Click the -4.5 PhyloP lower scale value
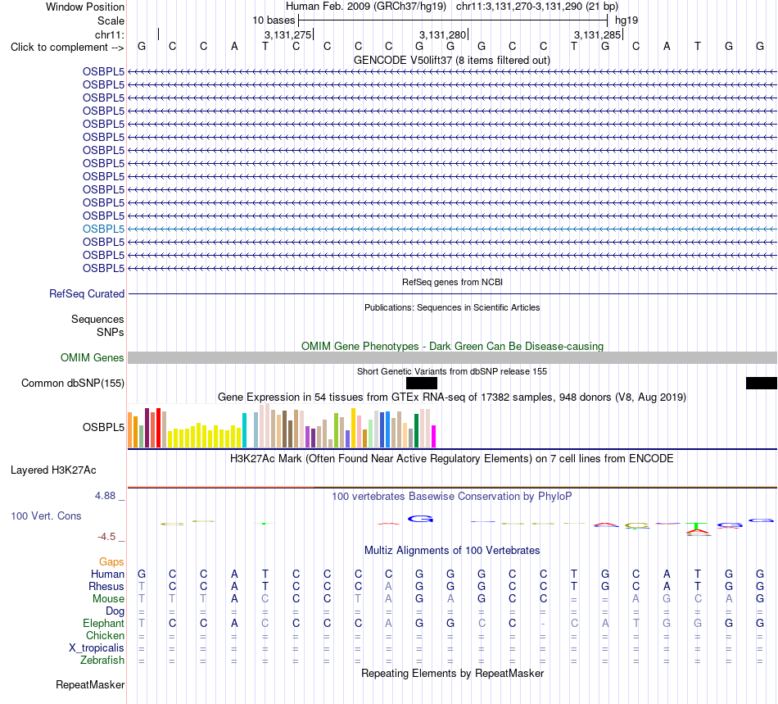The width and height of the screenshot is (778, 704). click(106, 537)
